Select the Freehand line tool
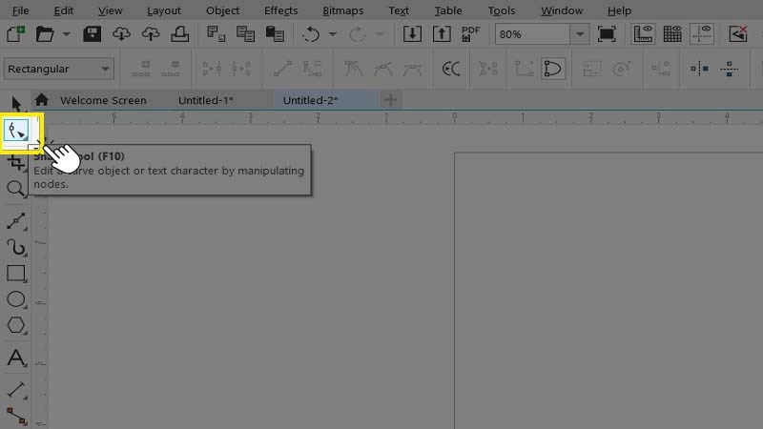The image size is (763, 429). click(16, 221)
